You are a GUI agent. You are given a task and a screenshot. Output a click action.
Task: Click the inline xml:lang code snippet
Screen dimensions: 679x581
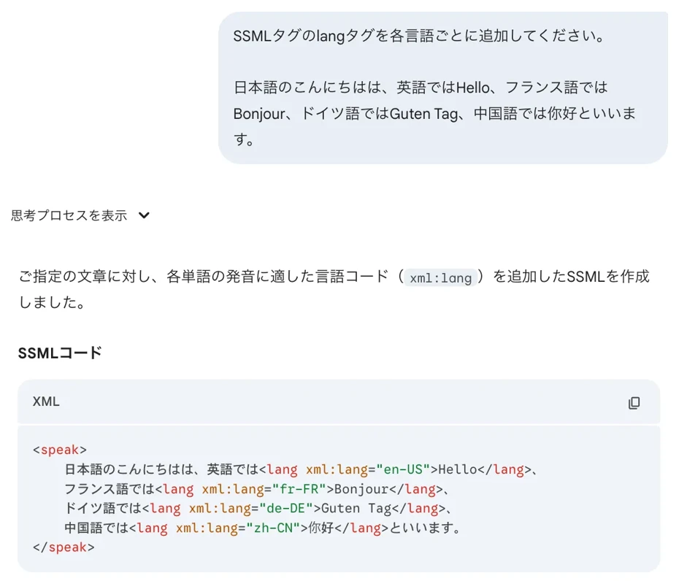pos(440,277)
